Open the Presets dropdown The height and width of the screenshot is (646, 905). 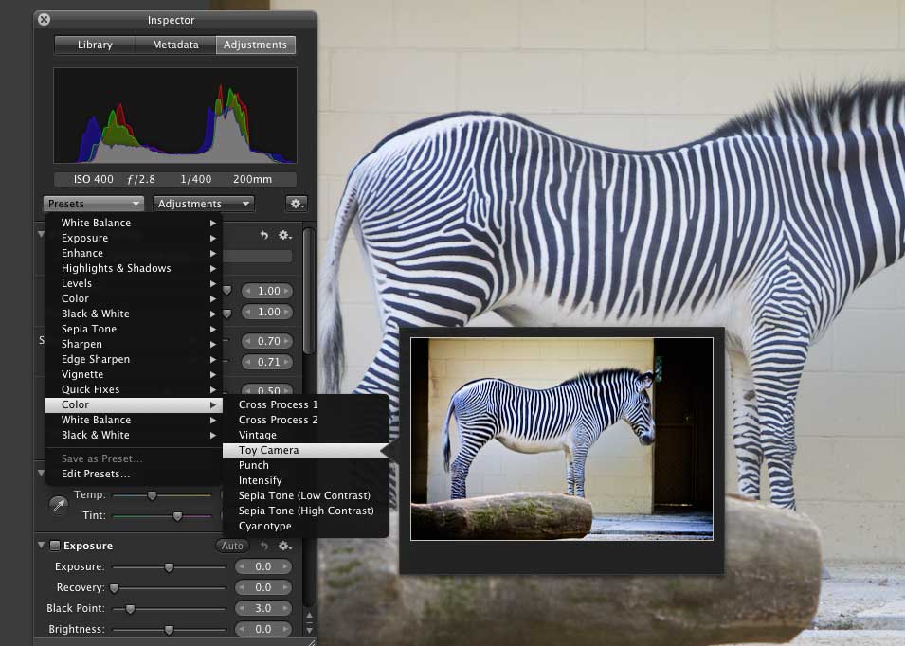tap(93, 204)
